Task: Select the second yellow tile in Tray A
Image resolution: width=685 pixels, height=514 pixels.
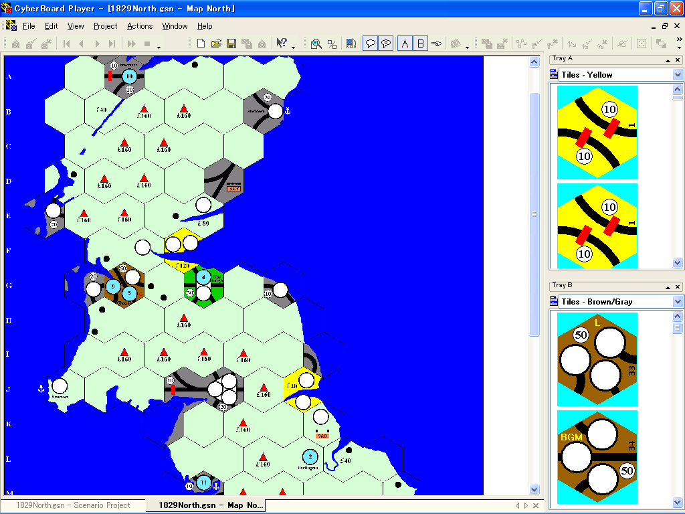Action: coord(597,226)
